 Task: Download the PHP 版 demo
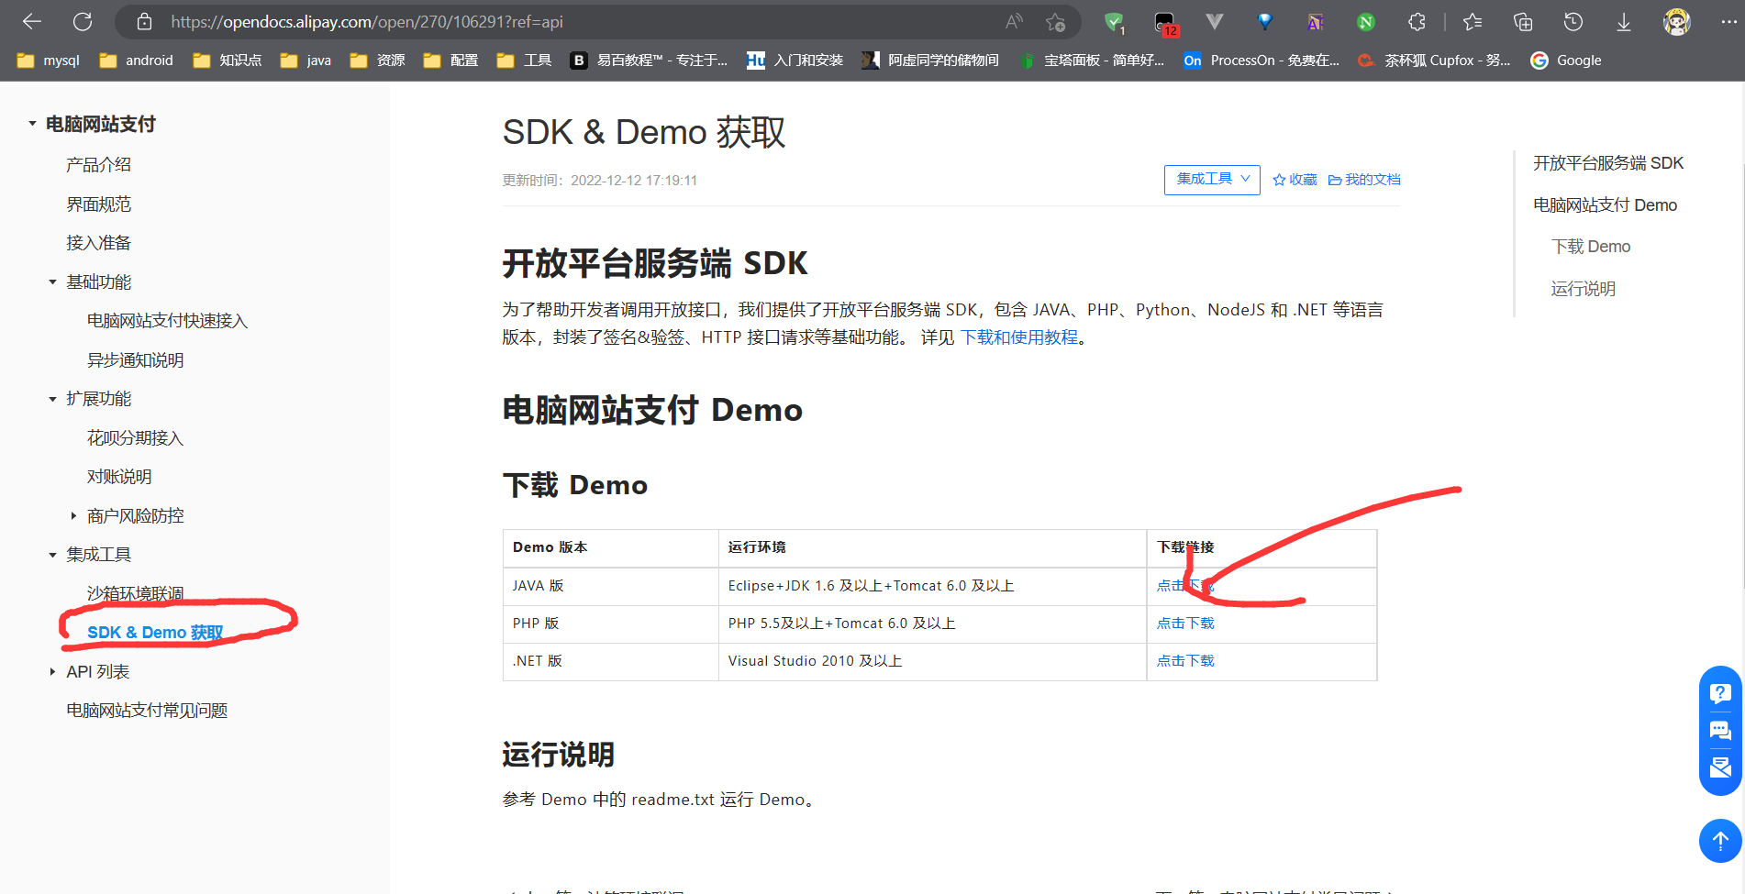click(x=1185, y=624)
